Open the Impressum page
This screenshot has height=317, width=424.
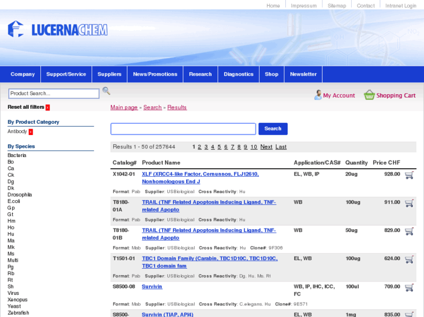click(x=304, y=6)
